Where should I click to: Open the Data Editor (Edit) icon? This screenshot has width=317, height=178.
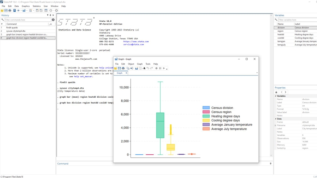[x=37, y=11]
